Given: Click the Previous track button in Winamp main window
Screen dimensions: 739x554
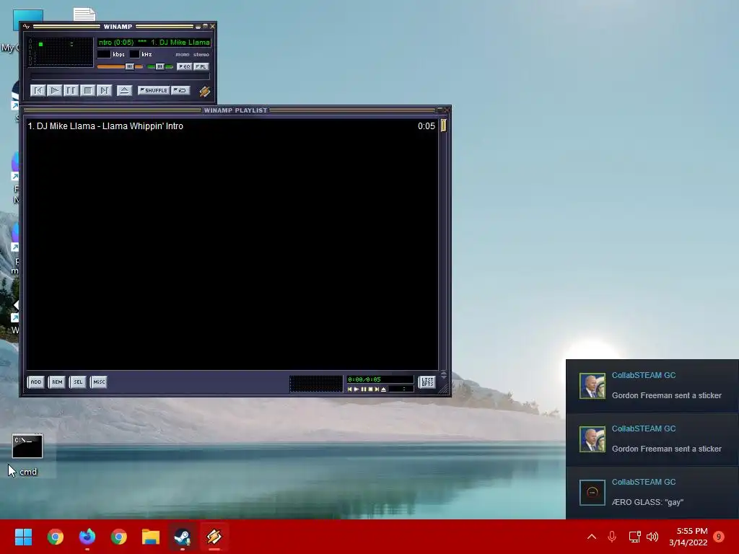Looking at the screenshot, I should 38,90.
